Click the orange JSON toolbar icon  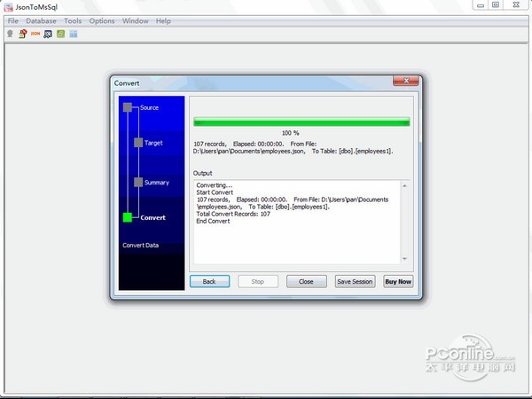click(35, 34)
